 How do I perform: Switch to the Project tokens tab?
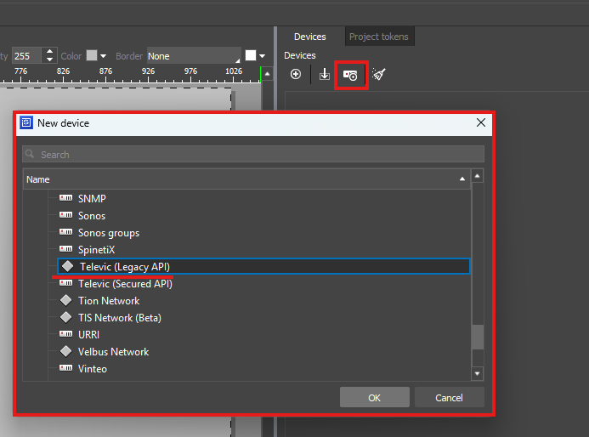[x=378, y=37]
